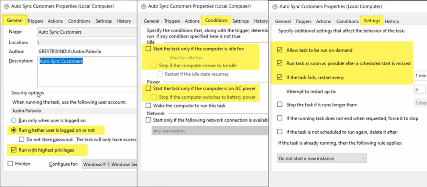
Task: Choose "Run whether user is logged on or not"
Action: pos(14,130)
